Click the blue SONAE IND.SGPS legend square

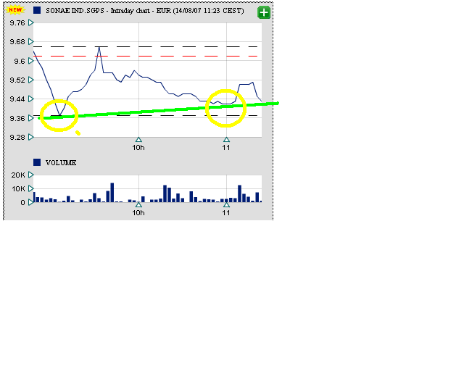pyautogui.click(x=37, y=10)
